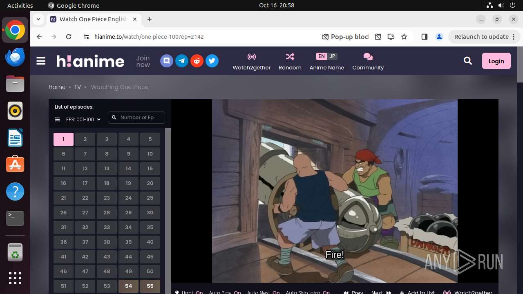Select episode 1
The image size is (523, 294).
[x=63, y=139]
